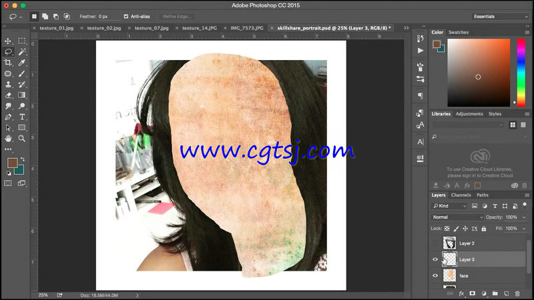Choose Add to selection mode
This screenshot has width=534, height=300.
click(x=45, y=16)
